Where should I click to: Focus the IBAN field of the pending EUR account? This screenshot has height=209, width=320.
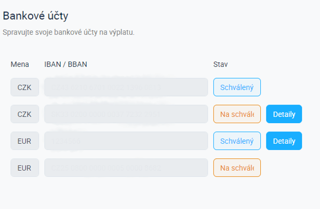coord(126,168)
